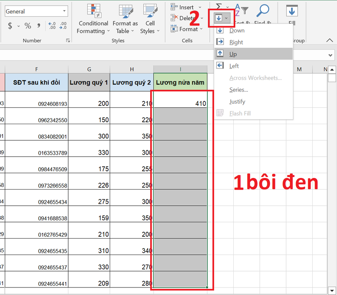Click the Accounting Number Format dollar icon
Viewport: 337px width, 295px height.
[10, 26]
